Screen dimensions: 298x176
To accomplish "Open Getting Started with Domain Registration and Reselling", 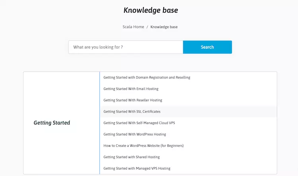I will click(x=147, y=77).
